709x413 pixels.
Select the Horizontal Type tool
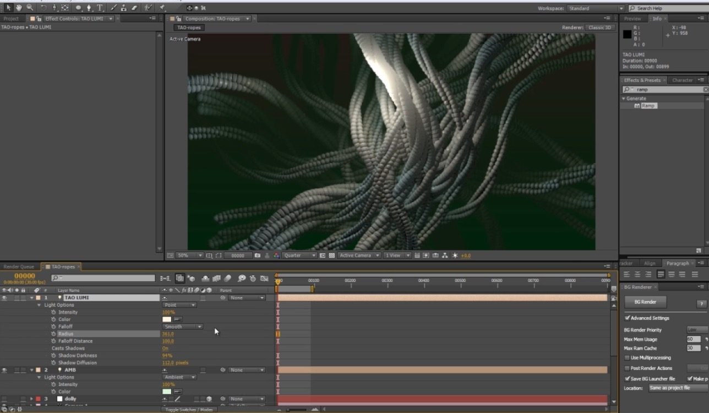100,8
